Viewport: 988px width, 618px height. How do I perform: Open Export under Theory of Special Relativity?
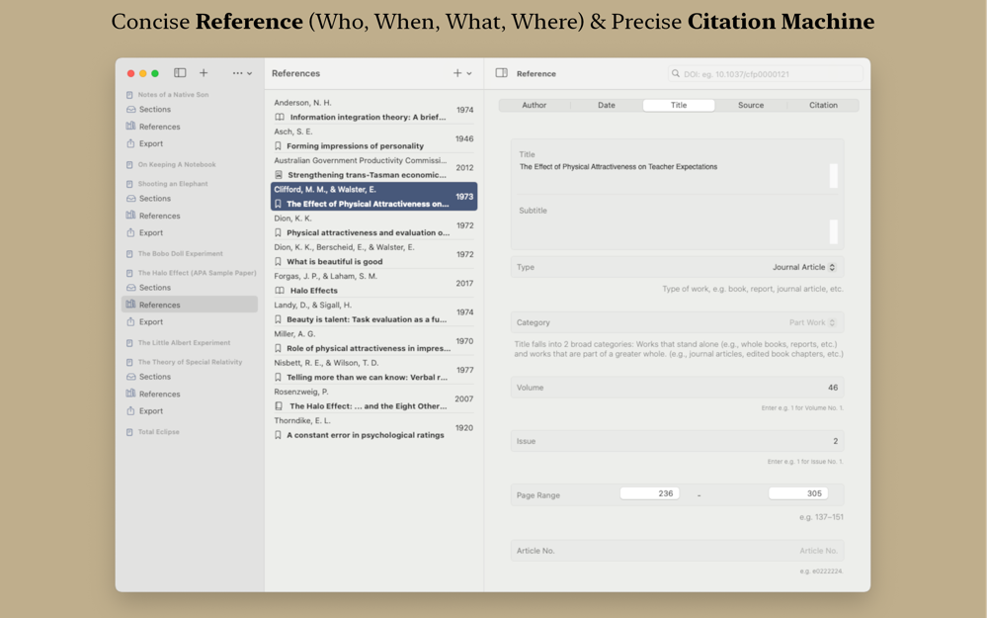[151, 411]
